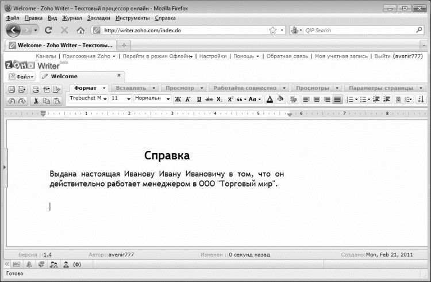Open the font size 11 dropdown
Screen dimensions: 431x282
(x=121, y=98)
